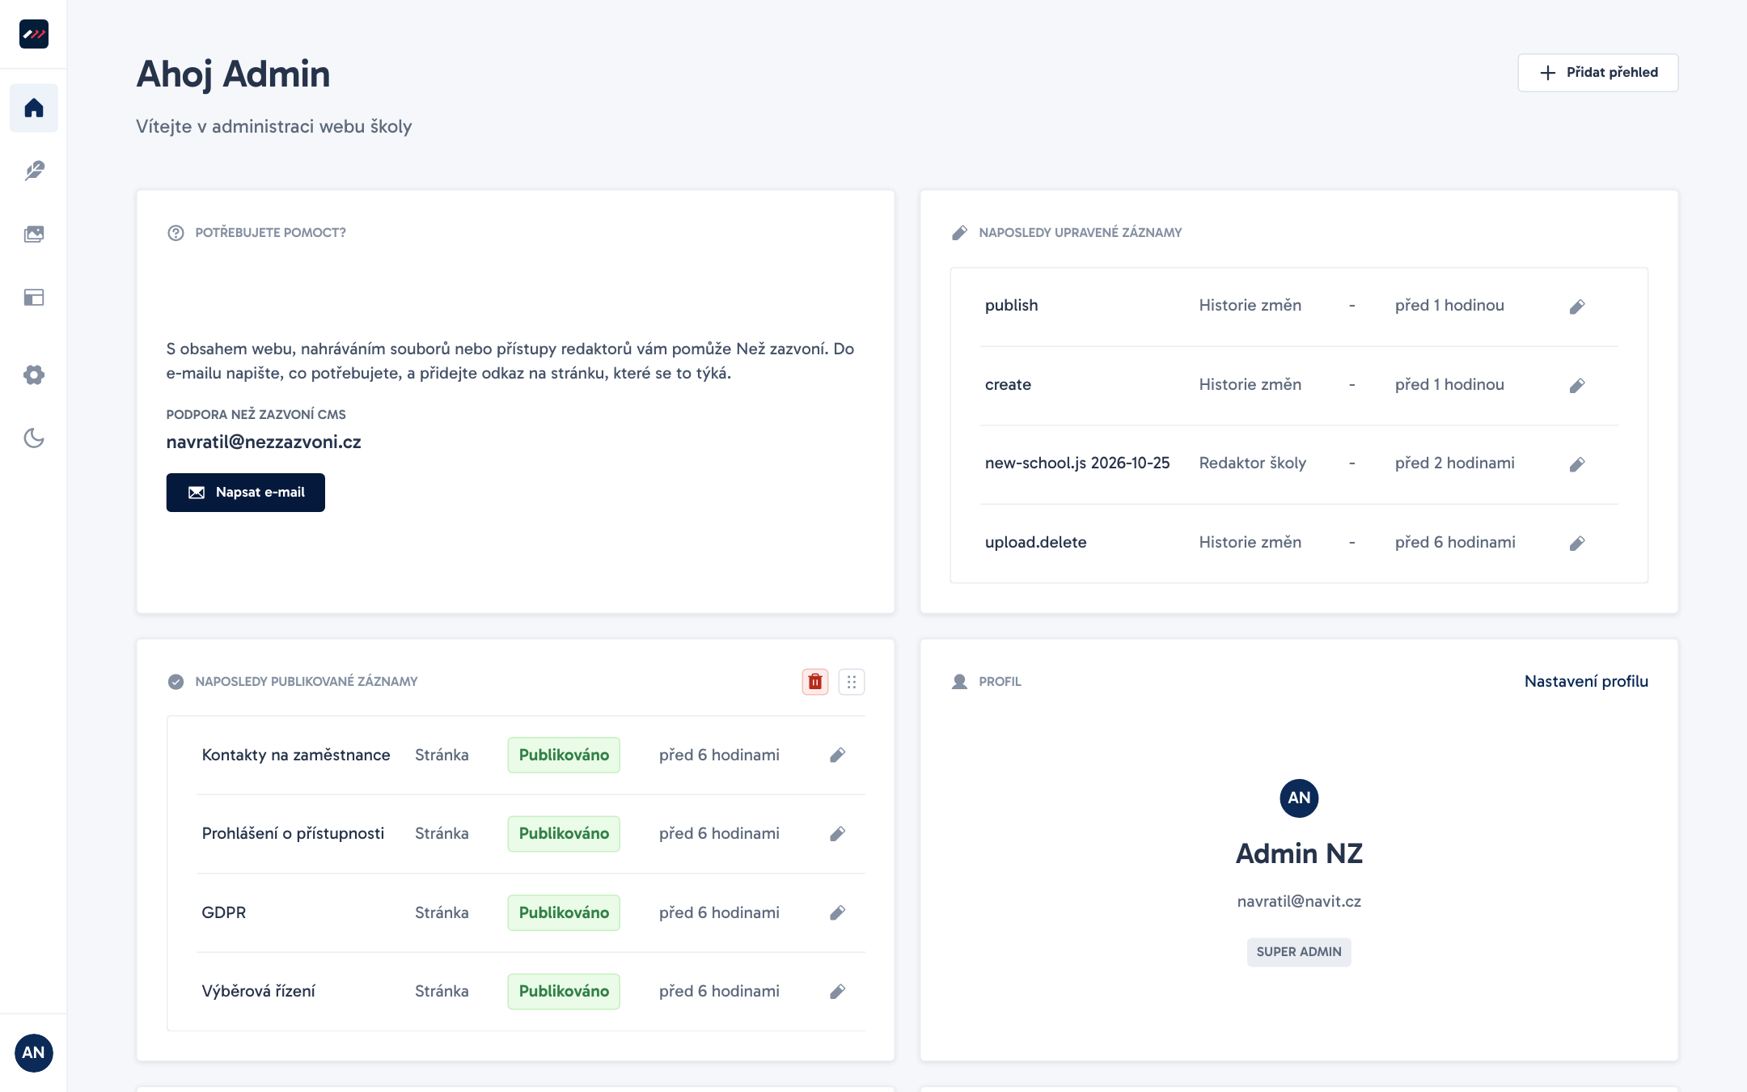Click Redaktor školy in new-school.js row
The image size is (1747, 1092).
coord(1253,463)
